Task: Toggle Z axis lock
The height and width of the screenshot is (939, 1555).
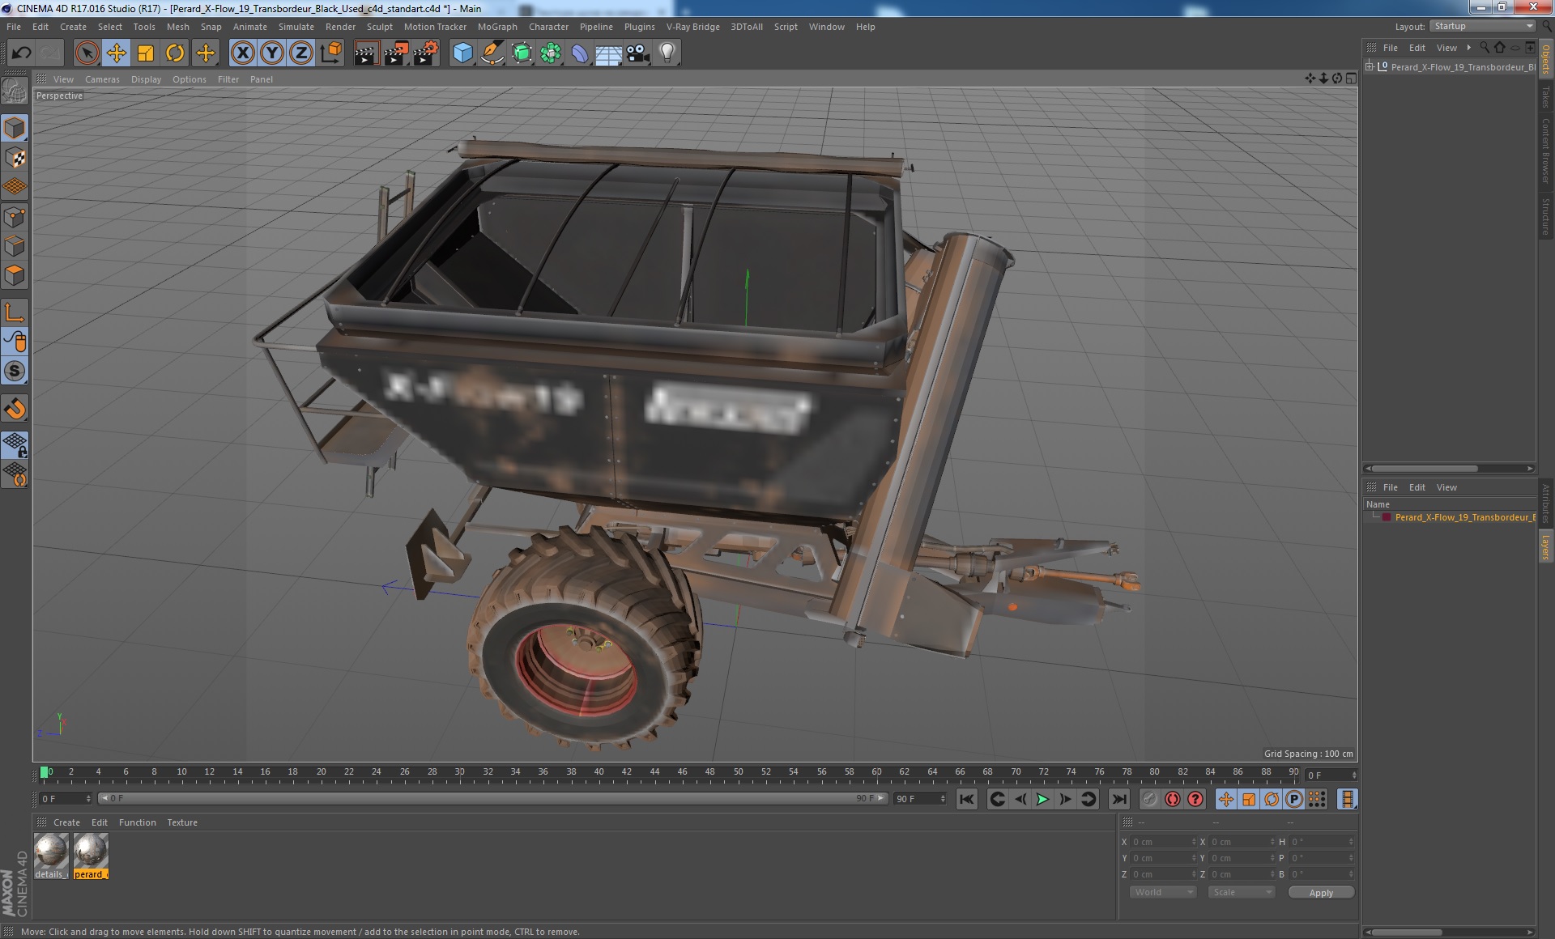Action: coord(301,53)
